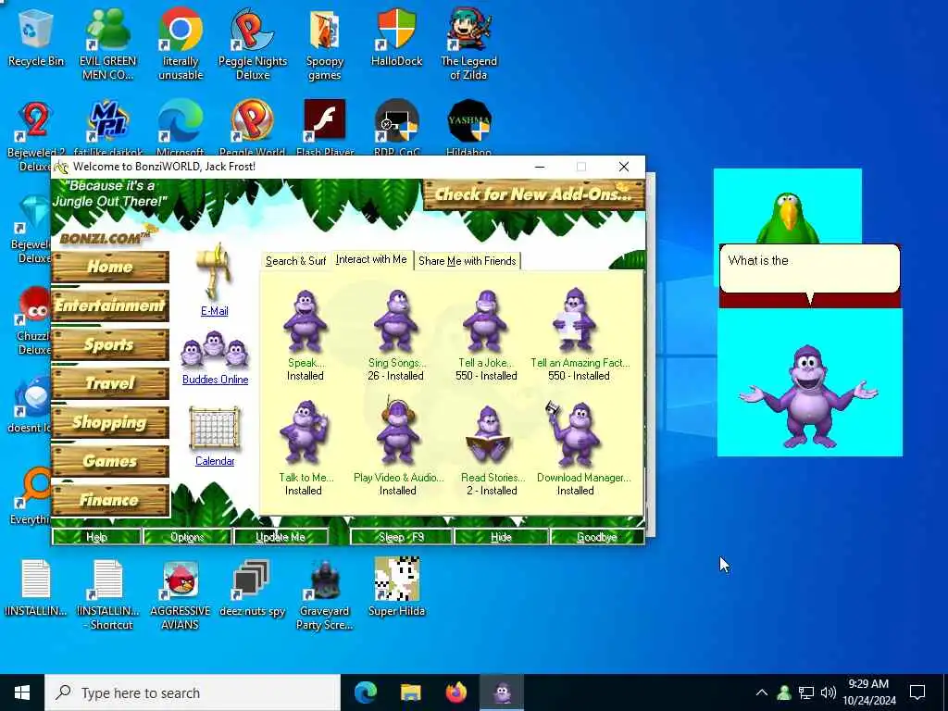The width and height of the screenshot is (948, 711).
Task: Click the Windows Start button
Action: [22, 692]
